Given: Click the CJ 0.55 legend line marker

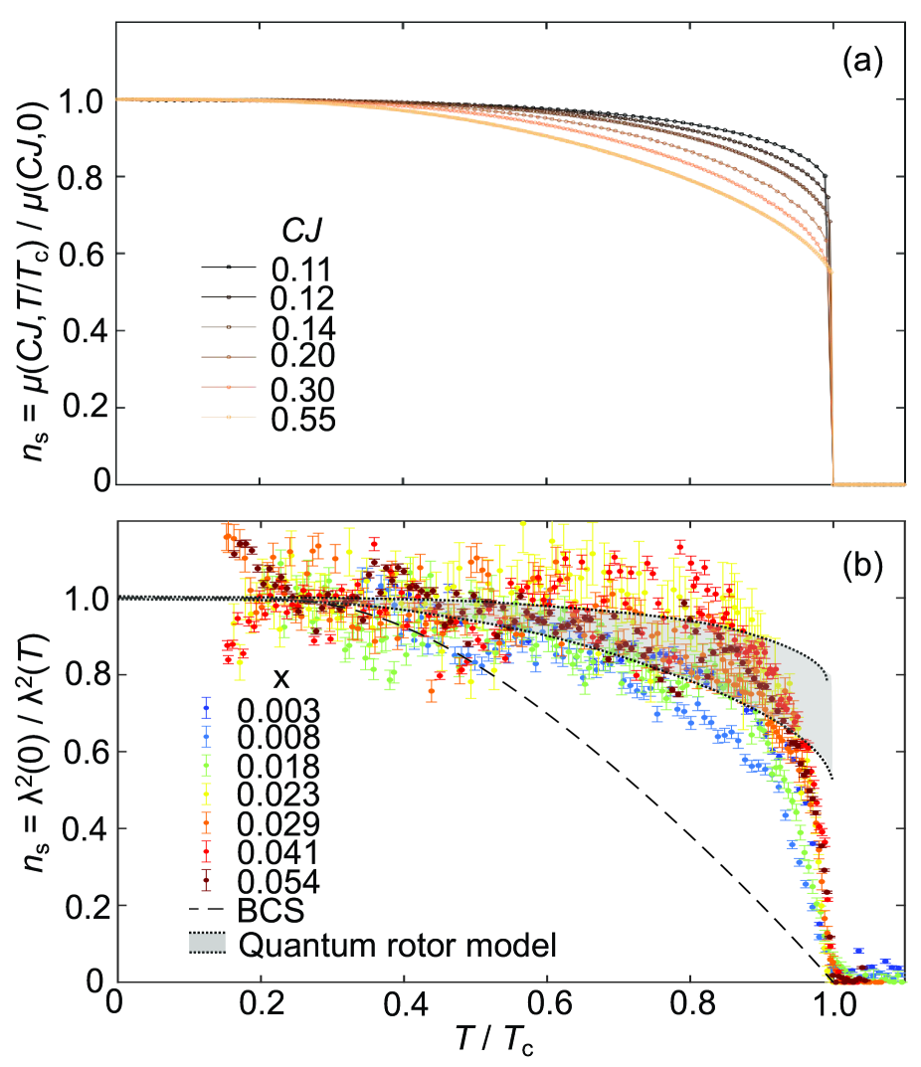Looking at the screenshot, I should [x=229, y=421].
